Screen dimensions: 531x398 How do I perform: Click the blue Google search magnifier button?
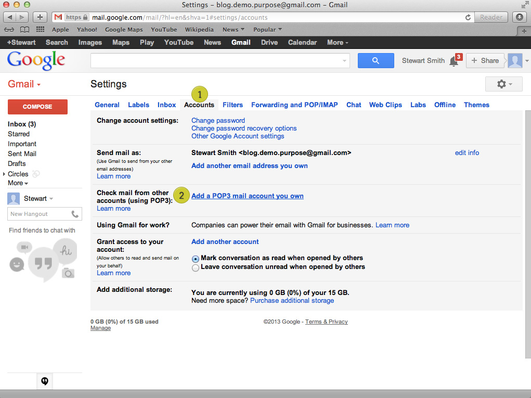pos(375,61)
